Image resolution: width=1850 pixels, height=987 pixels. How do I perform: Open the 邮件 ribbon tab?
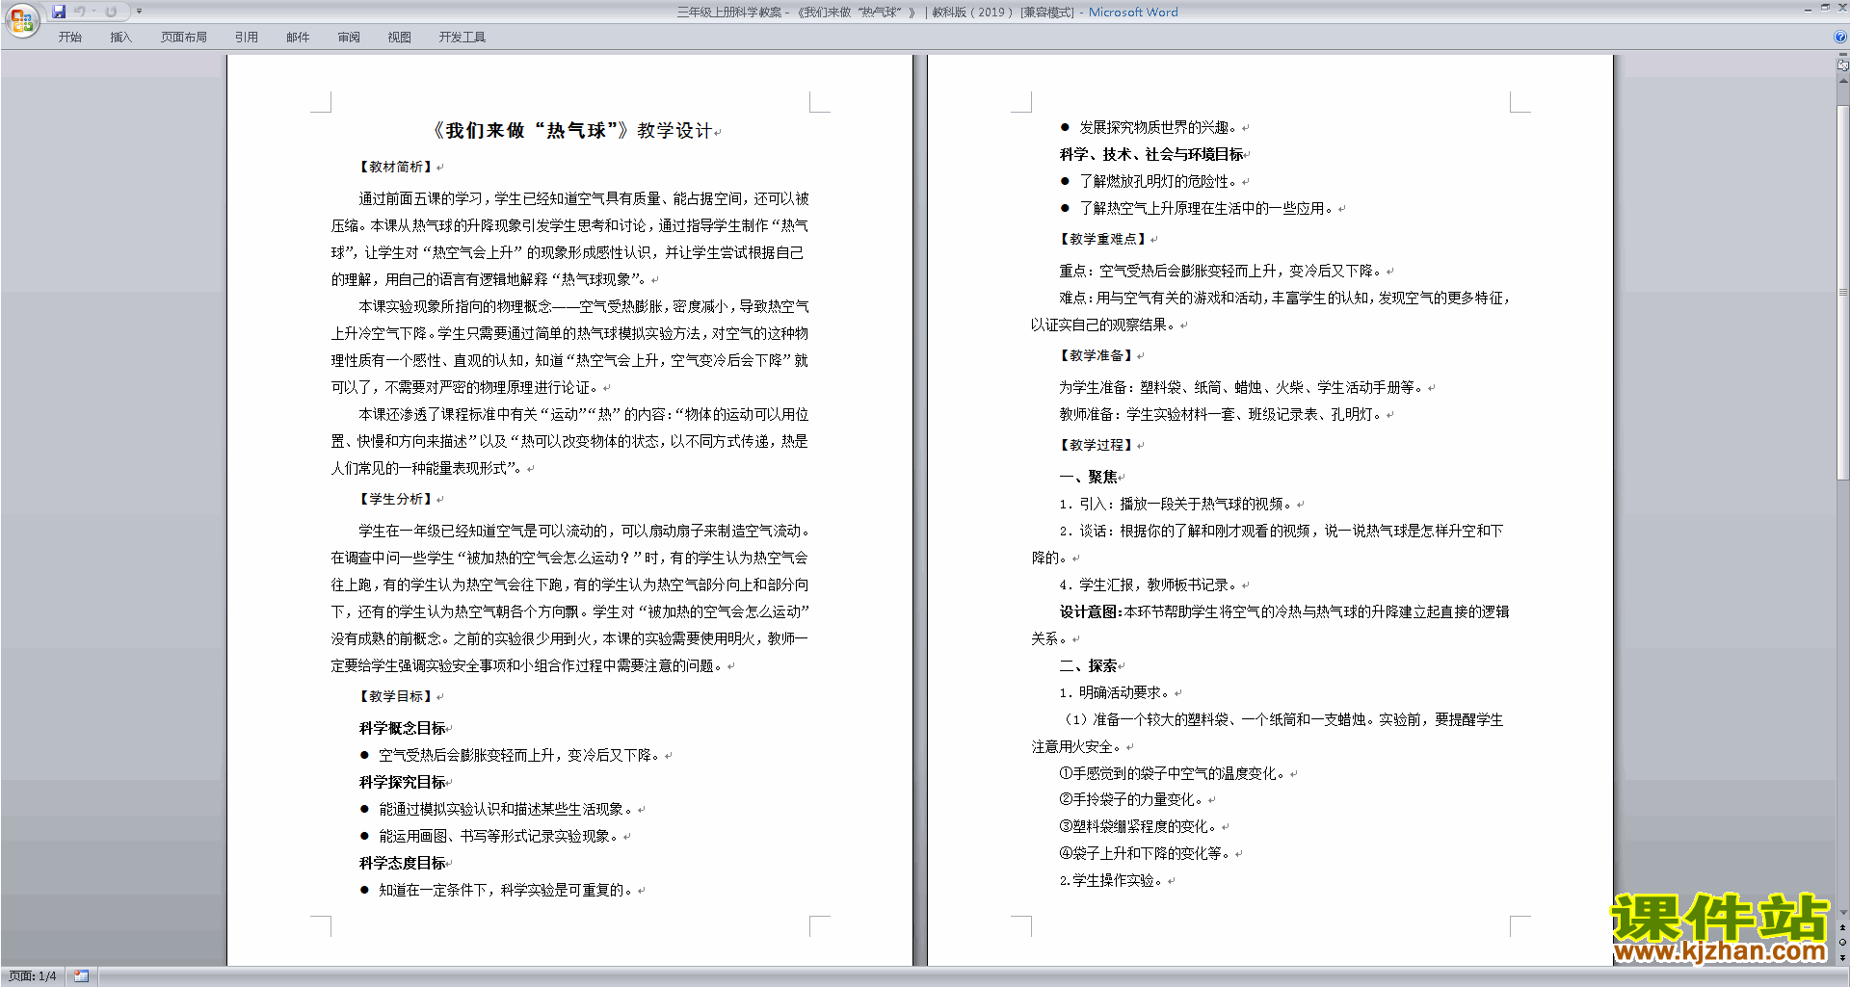point(298,38)
